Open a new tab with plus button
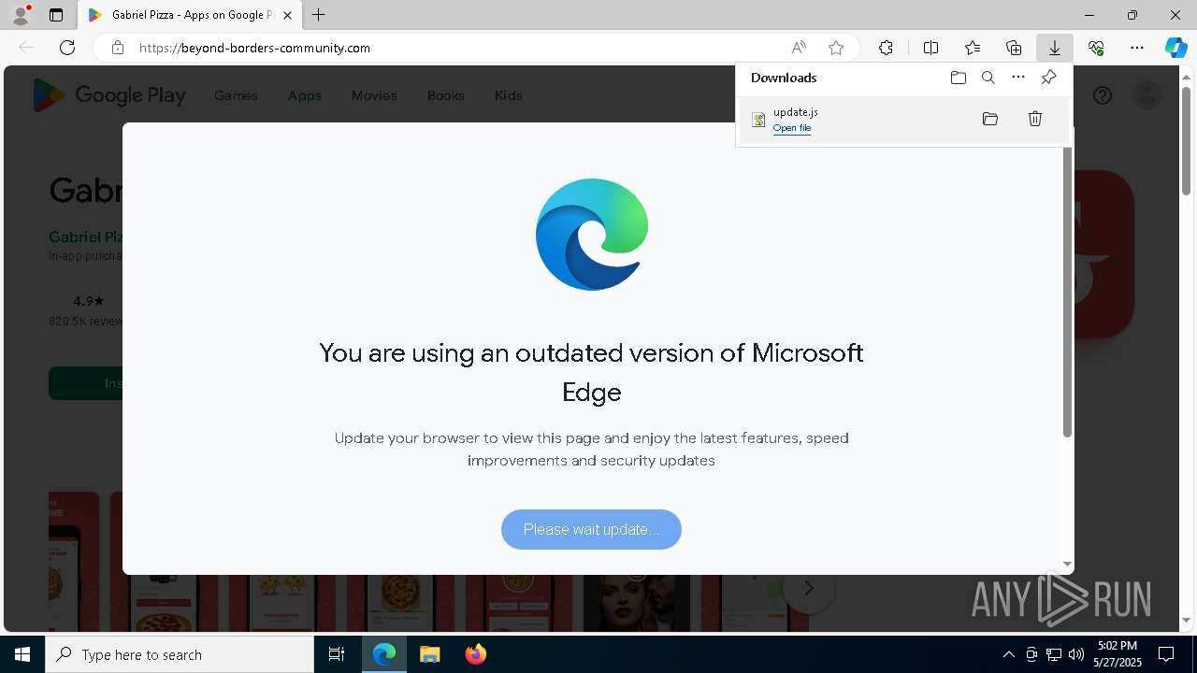 319,15
